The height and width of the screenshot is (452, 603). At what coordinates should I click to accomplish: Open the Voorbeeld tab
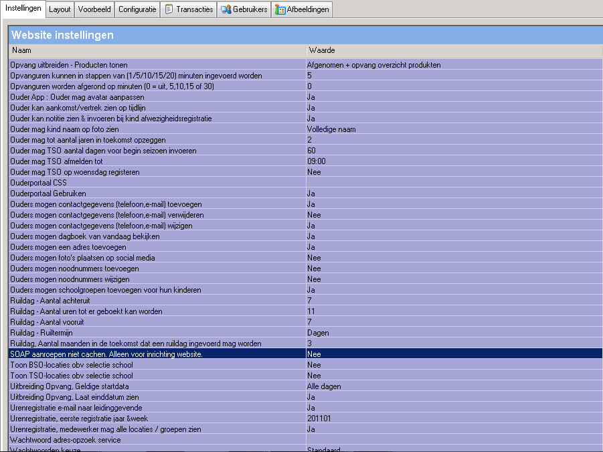click(x=94, y=9)
